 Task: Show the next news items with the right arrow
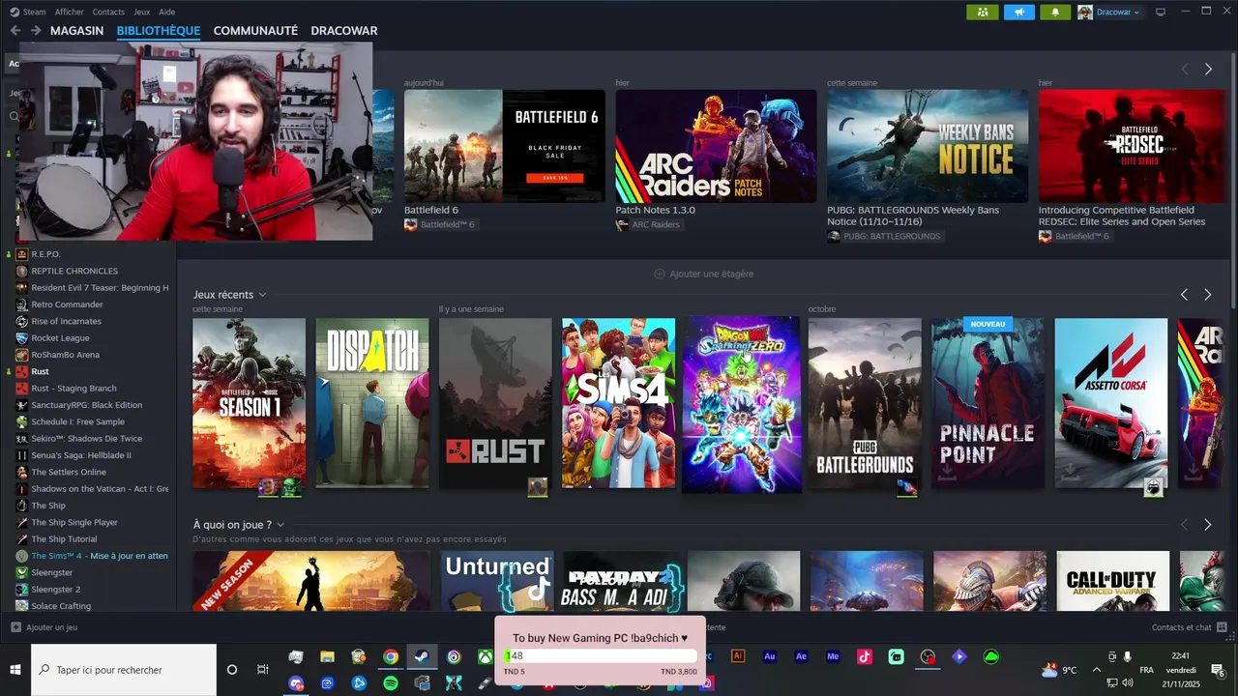1208,69
